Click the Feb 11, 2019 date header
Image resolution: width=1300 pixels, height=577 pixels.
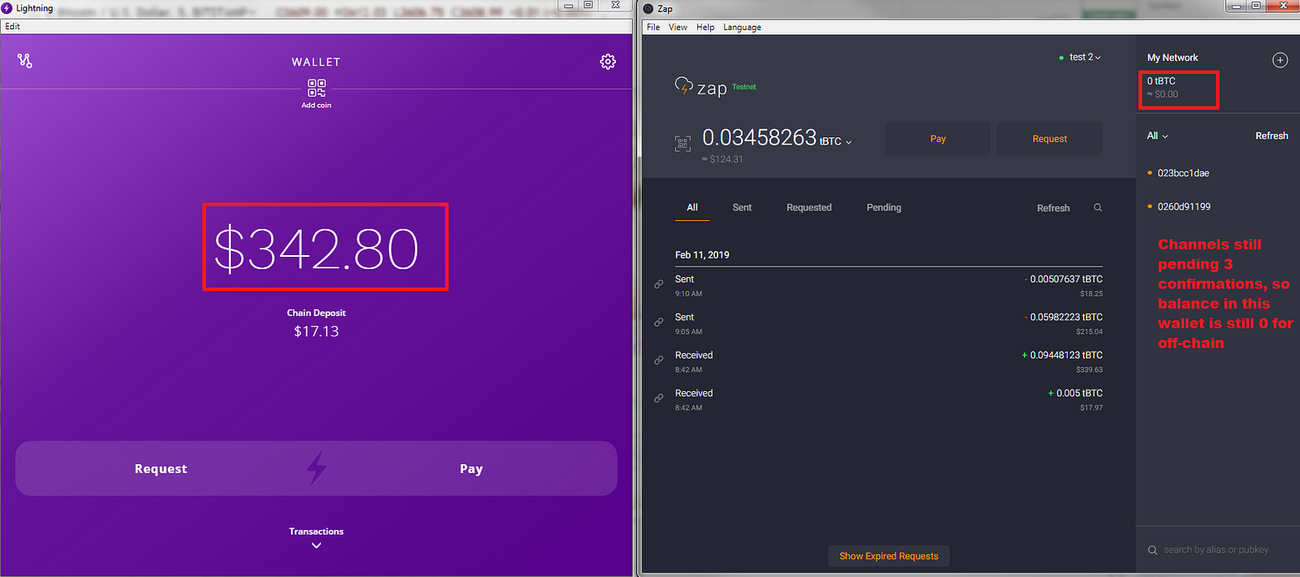(702, 255)
